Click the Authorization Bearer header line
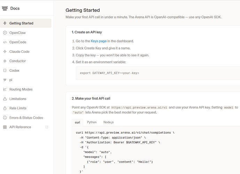This screenshot has width=240, height=174. [x=120, y=142]
